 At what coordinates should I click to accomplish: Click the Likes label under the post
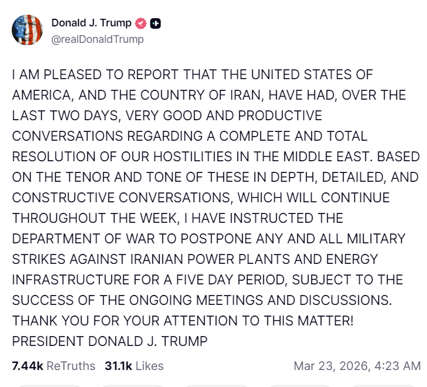coord(150,366)
